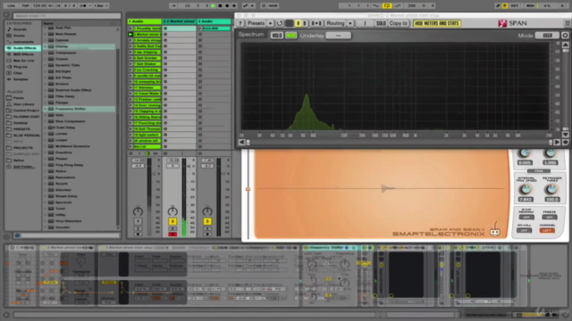
Task: Select SPAN state B button
Action: coord(305,23)
